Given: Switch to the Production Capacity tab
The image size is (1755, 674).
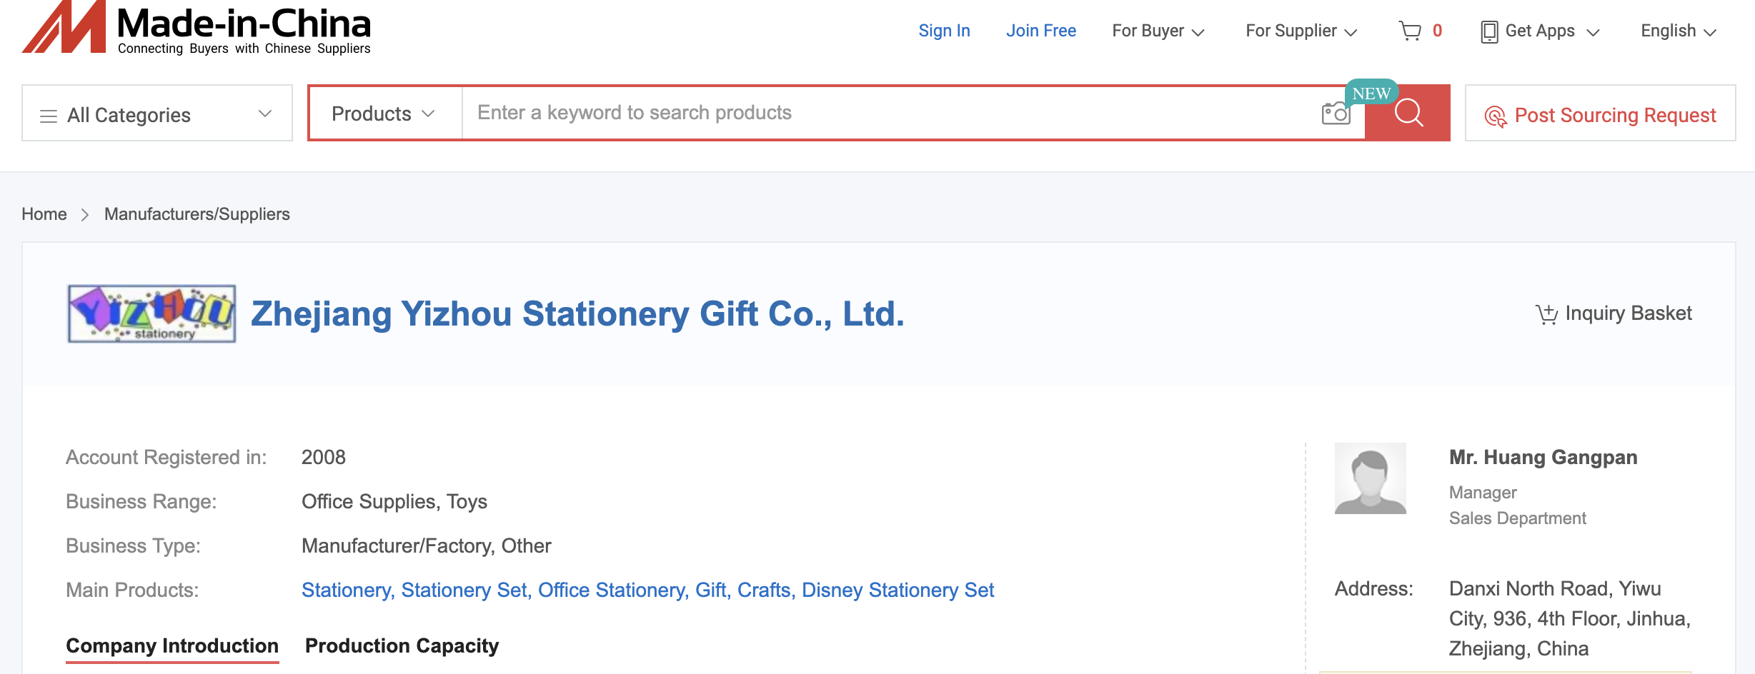Looking at the screenshot, I should click(402, 645).
